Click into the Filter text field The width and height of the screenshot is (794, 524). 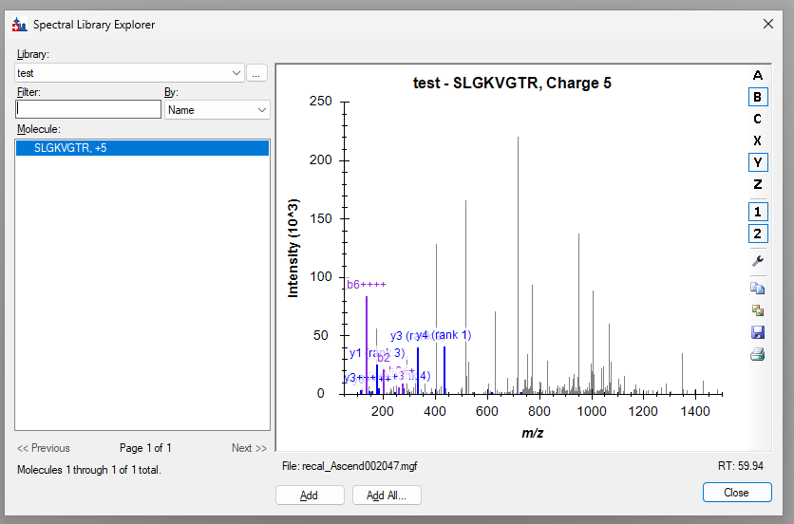[88, 110]
